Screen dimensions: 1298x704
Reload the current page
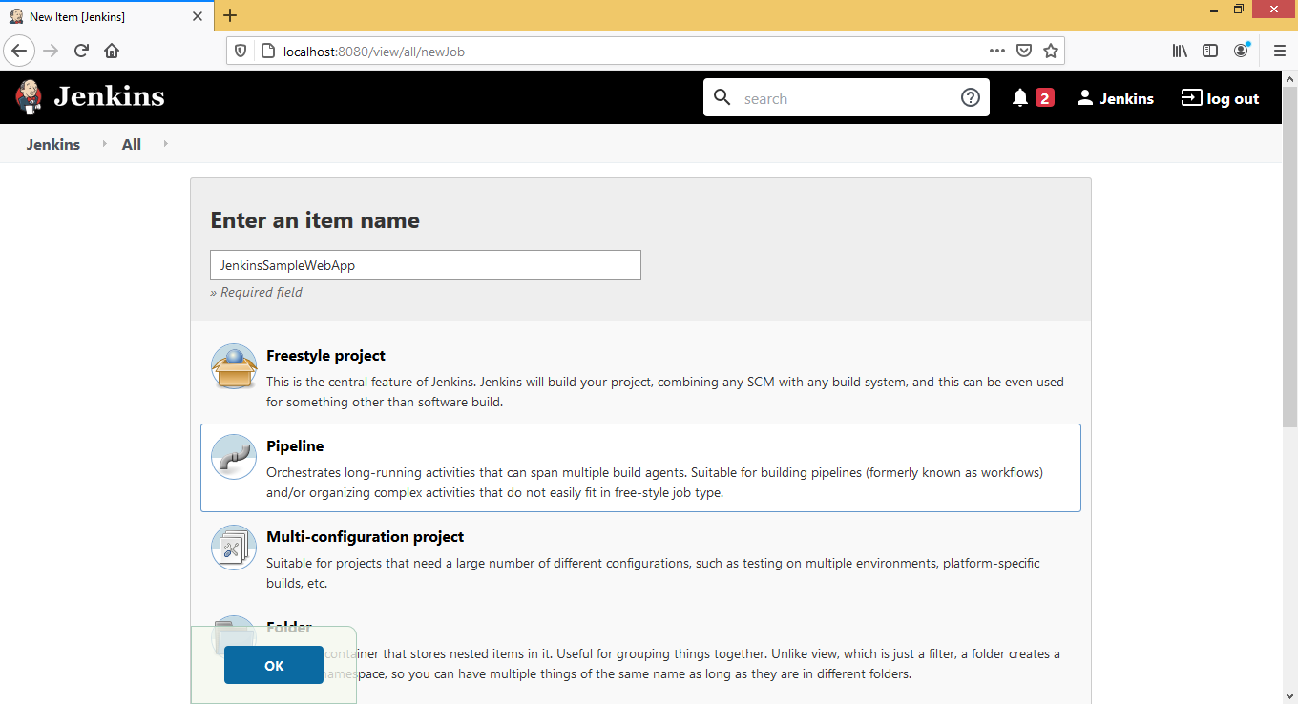[x=81, y=51]
